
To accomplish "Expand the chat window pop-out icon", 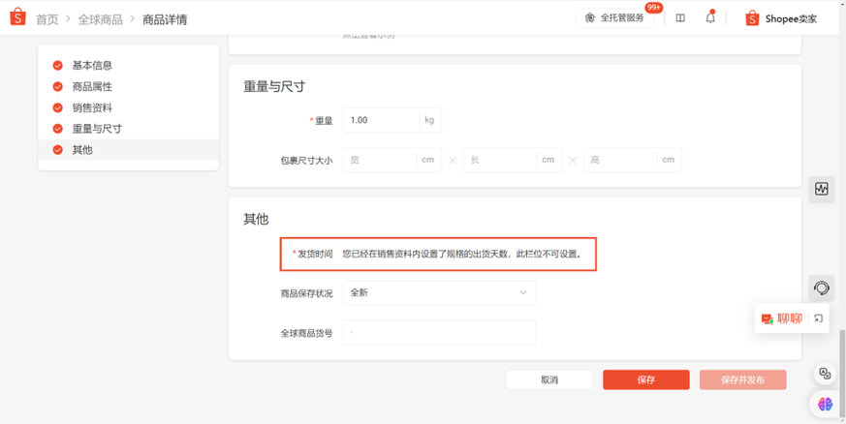I will tap(819, 318).
